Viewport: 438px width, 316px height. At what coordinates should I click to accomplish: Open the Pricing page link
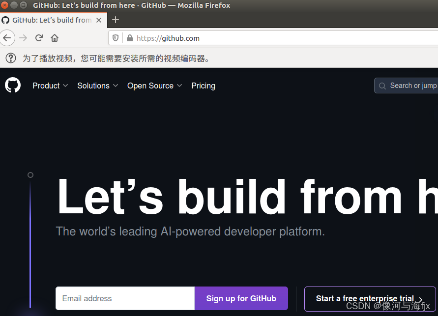click(x=204, y=86)
